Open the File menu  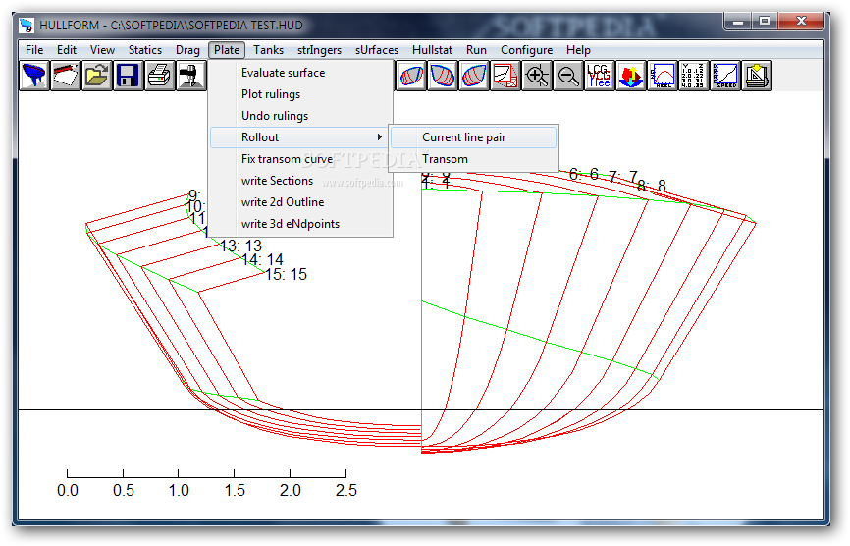[34, 50]
